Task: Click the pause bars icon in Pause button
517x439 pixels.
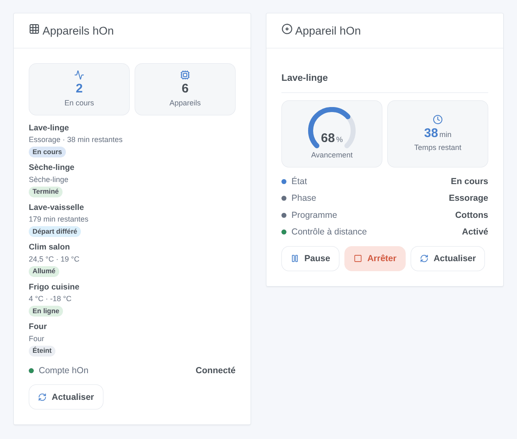Action: (x=295, y=259)
